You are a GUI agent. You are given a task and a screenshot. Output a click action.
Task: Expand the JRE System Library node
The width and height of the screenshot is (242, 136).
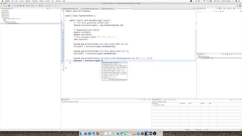[x=3, y=19]
